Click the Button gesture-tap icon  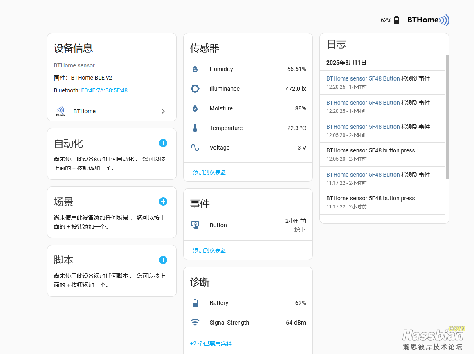pos(195,225)
